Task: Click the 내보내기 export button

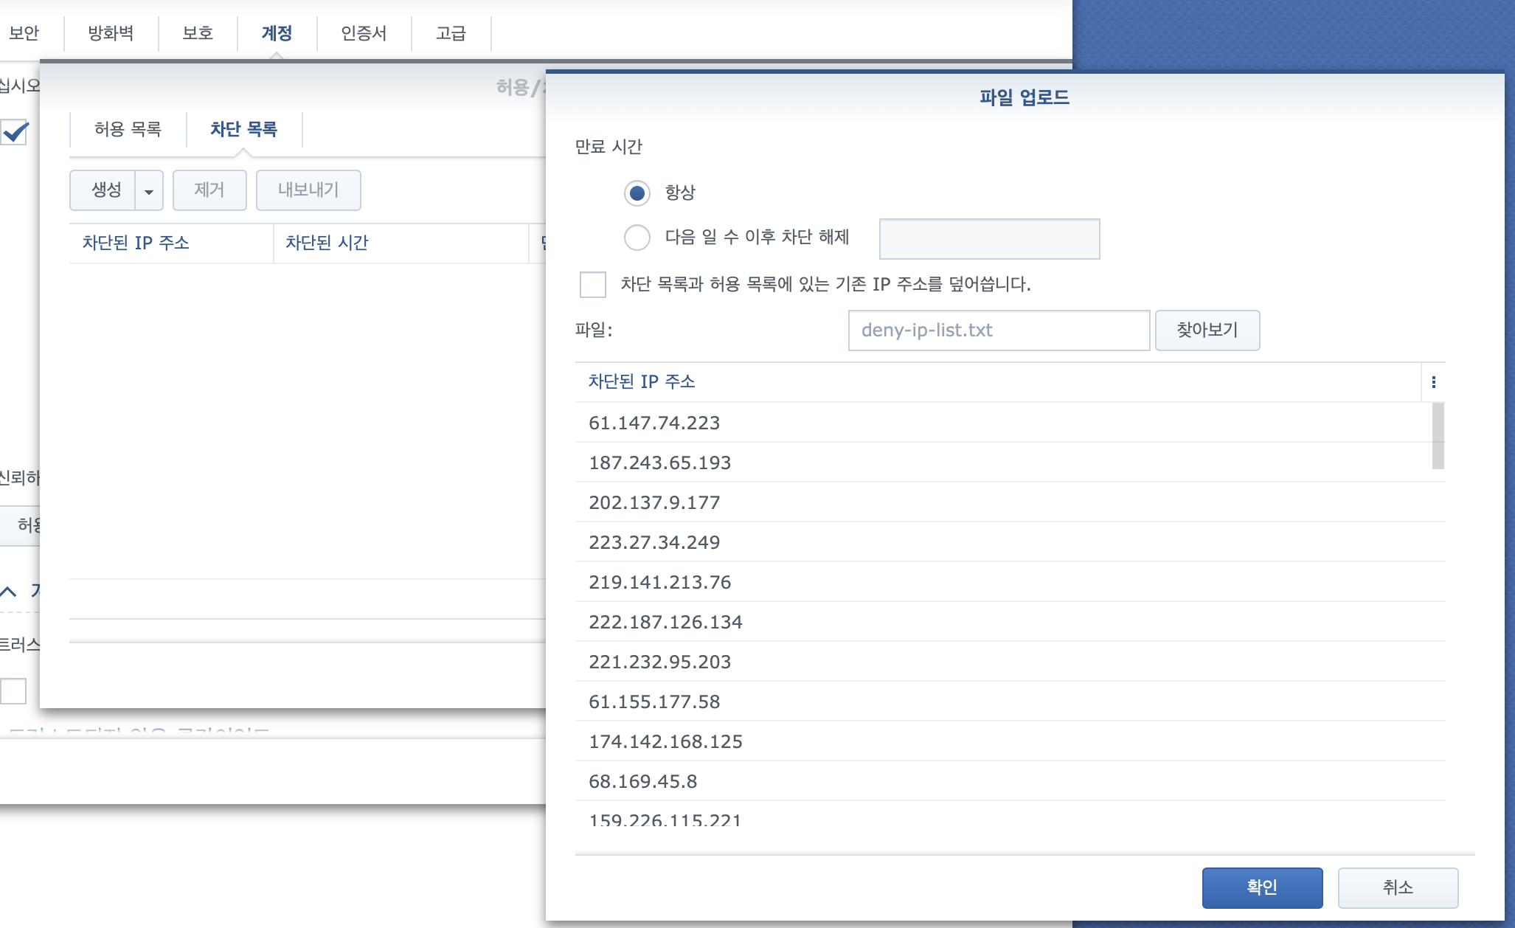Action: coord(308,190)
